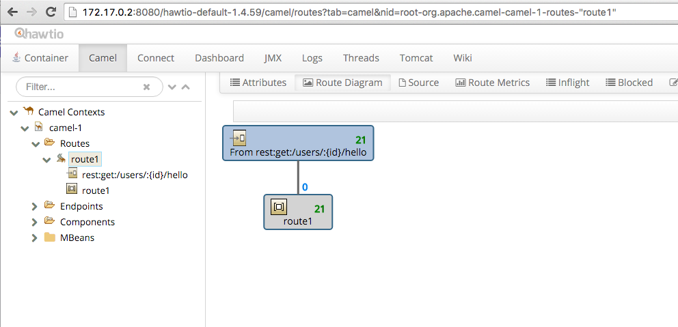Open the Blocked view
678x327 pixels.
[629, 83]
